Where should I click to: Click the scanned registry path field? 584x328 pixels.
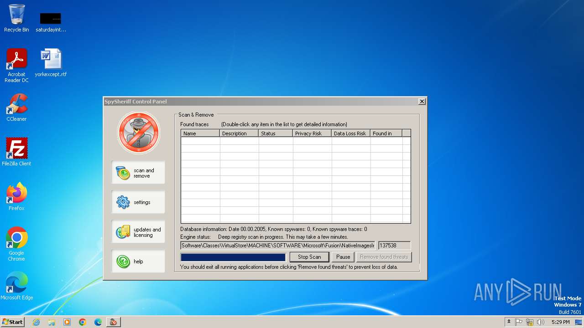(278, 246)
